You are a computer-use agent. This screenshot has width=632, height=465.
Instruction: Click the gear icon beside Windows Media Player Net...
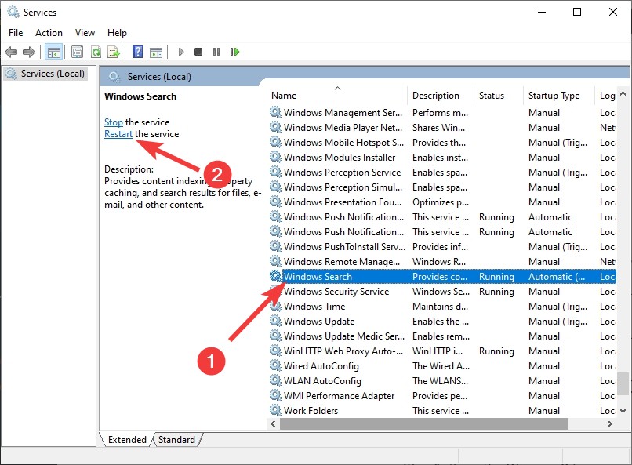tap(276, 127)
